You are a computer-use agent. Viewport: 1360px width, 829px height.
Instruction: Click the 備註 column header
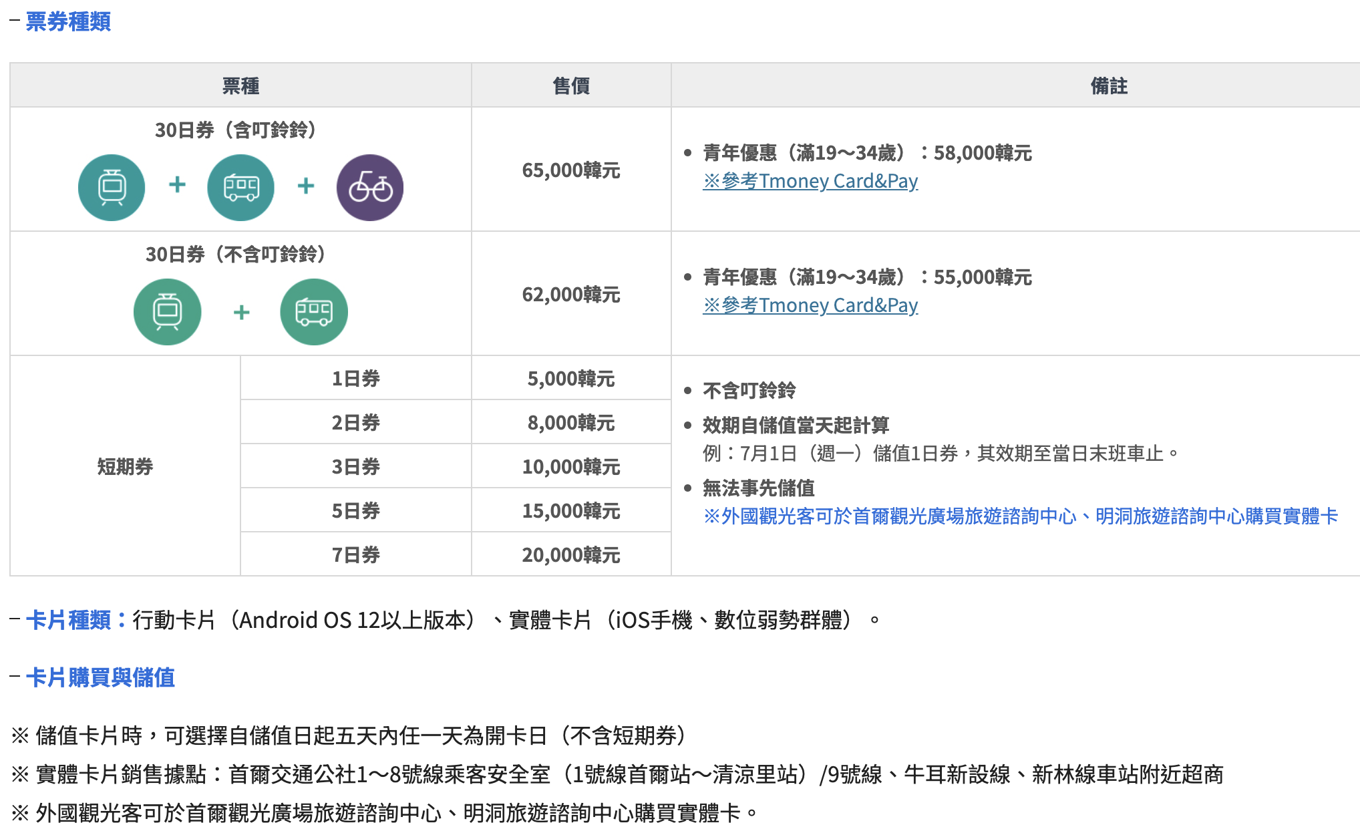coord(1109,86)
